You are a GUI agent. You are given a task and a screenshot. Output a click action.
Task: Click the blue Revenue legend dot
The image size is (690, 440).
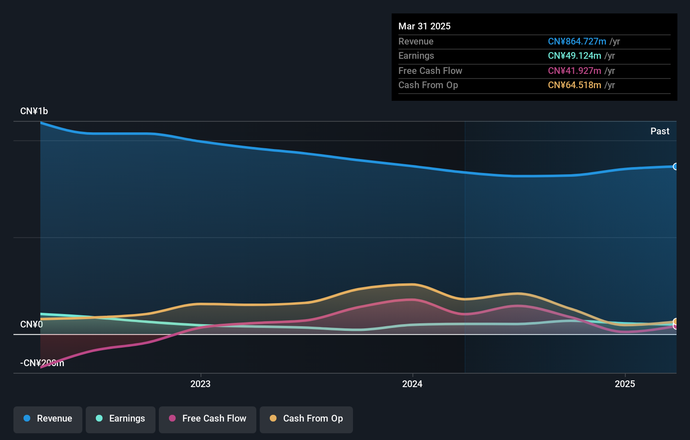pos(27,418)
